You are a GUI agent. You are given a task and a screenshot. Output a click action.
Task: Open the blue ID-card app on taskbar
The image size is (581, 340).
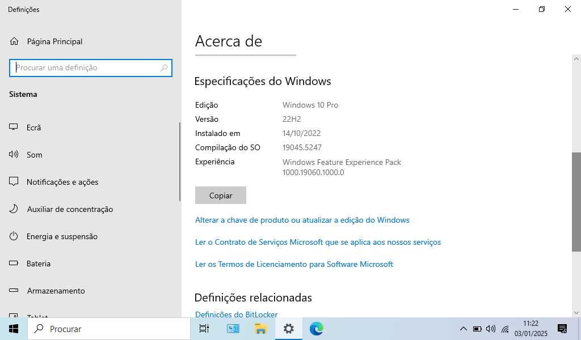(233, 329)
